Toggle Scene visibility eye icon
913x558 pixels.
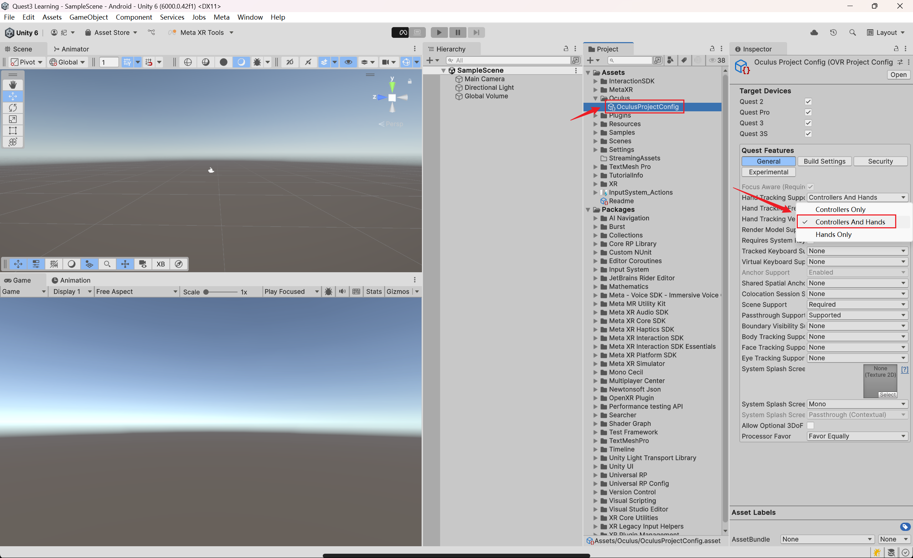(x=348, y=62)
